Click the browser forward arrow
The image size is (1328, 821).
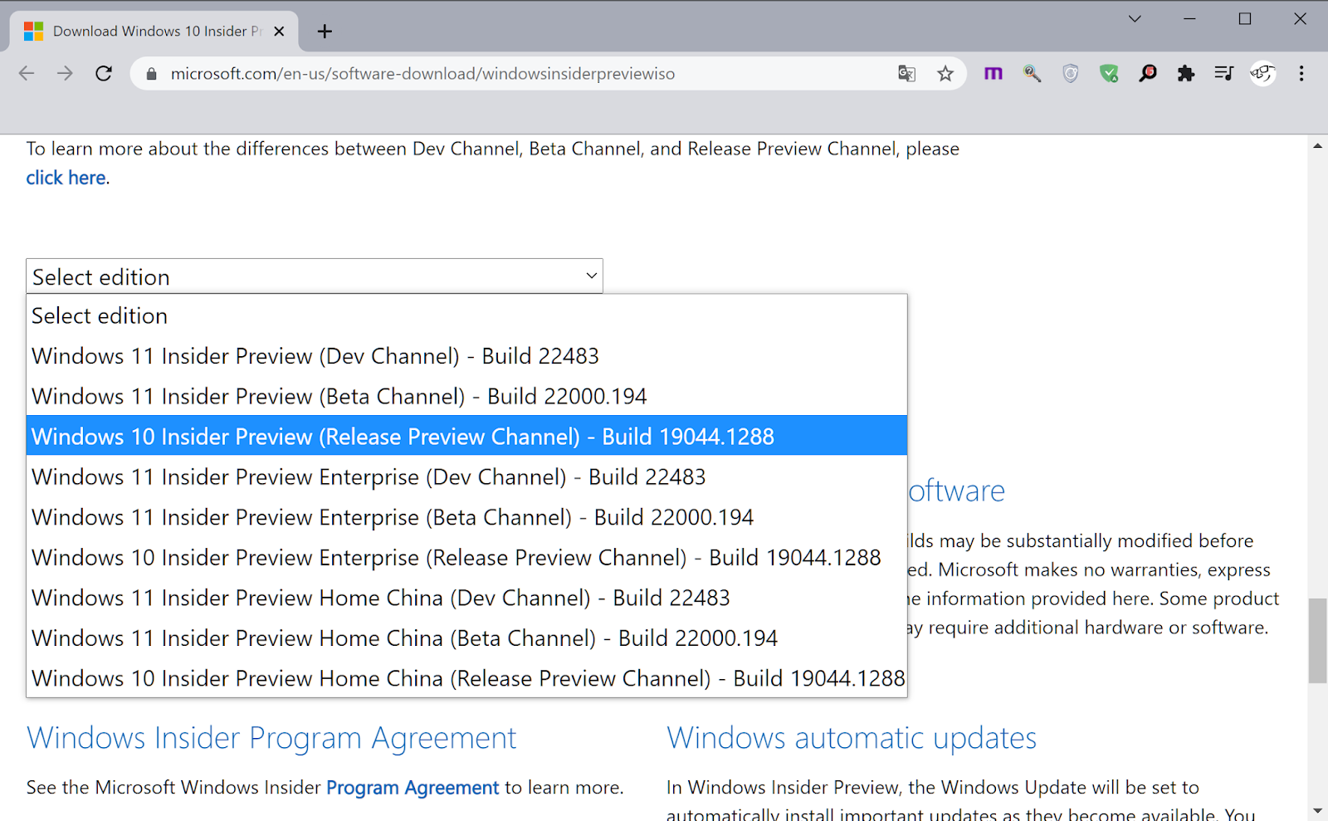click(65, 74)
